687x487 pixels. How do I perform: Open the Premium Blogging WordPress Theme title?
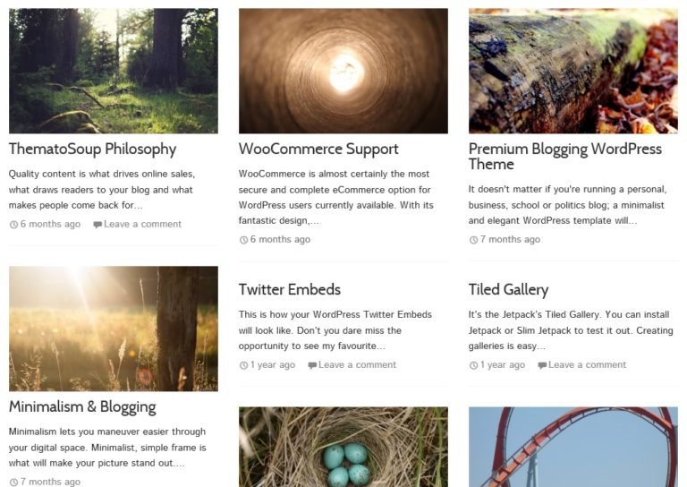tap(564, 157)
